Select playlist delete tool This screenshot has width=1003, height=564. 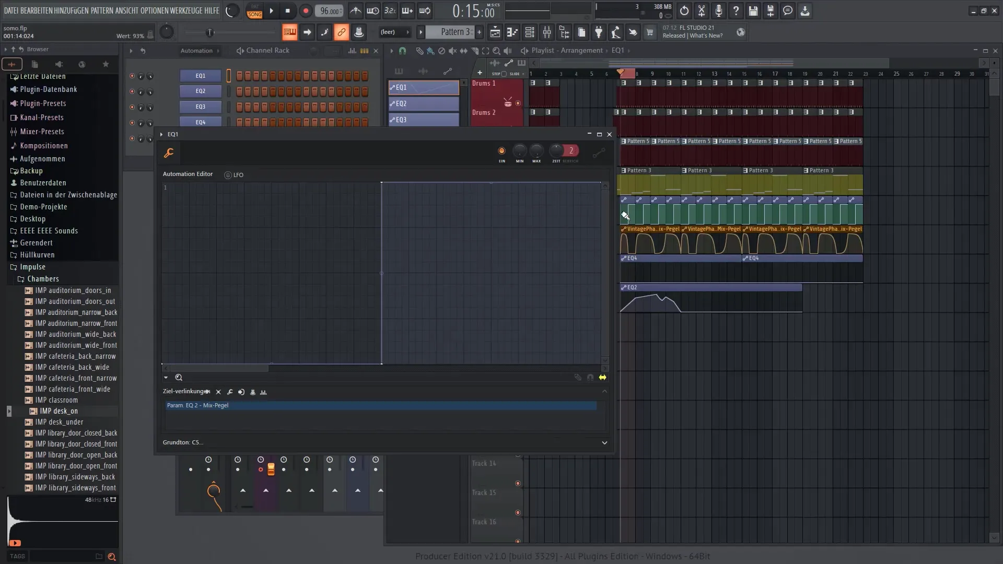pos(441,51)
